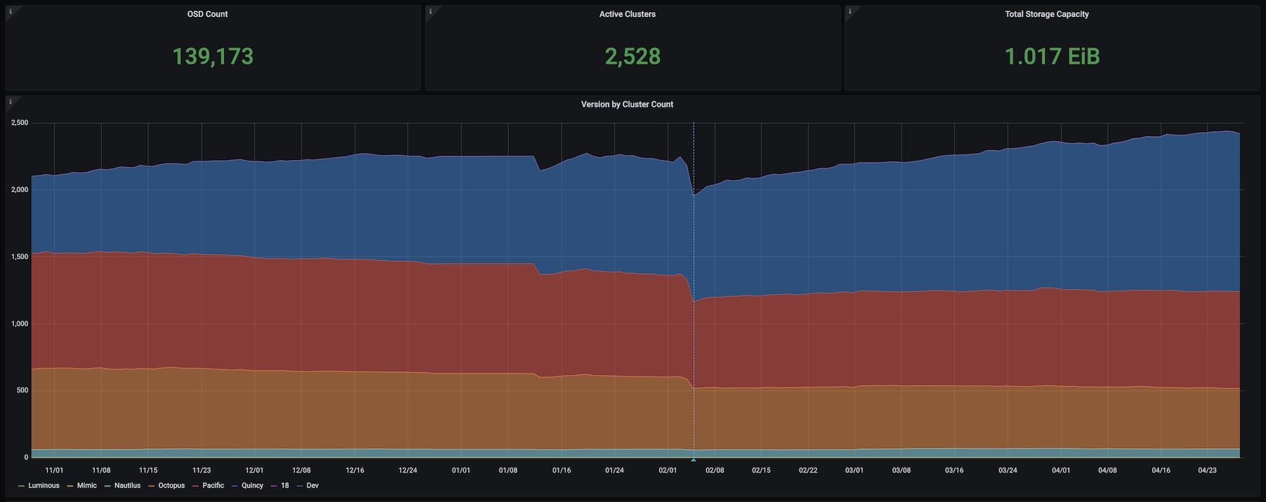The height and width of the screenshot is (502, 1266).
Task: Expand the Active Clusters panel title menu
Action: [x=627, y=14]
